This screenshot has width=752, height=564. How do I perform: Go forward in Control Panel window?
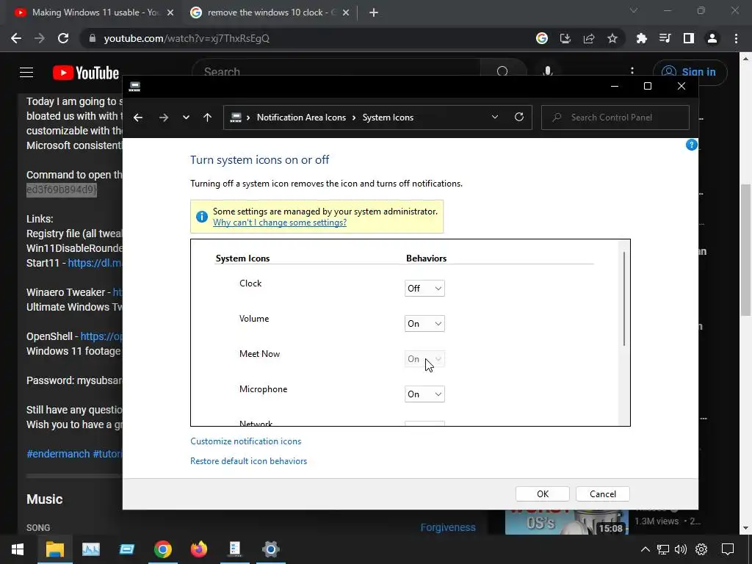click(164, 117)
